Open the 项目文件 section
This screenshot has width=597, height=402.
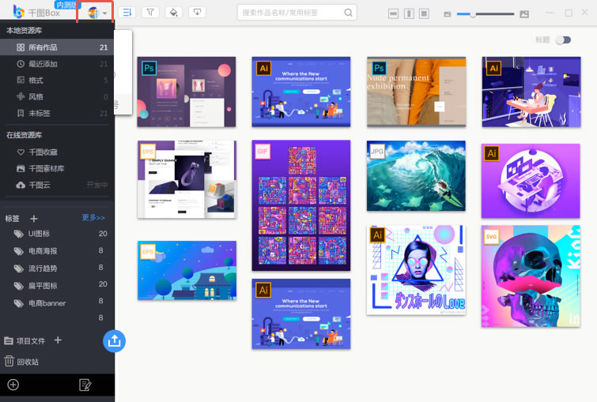click(x=25, y=340)
